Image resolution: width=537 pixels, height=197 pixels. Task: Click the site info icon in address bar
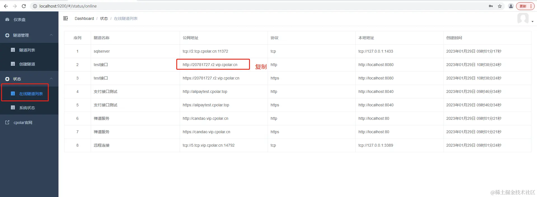pyautogui.click(x=35, y=6)
